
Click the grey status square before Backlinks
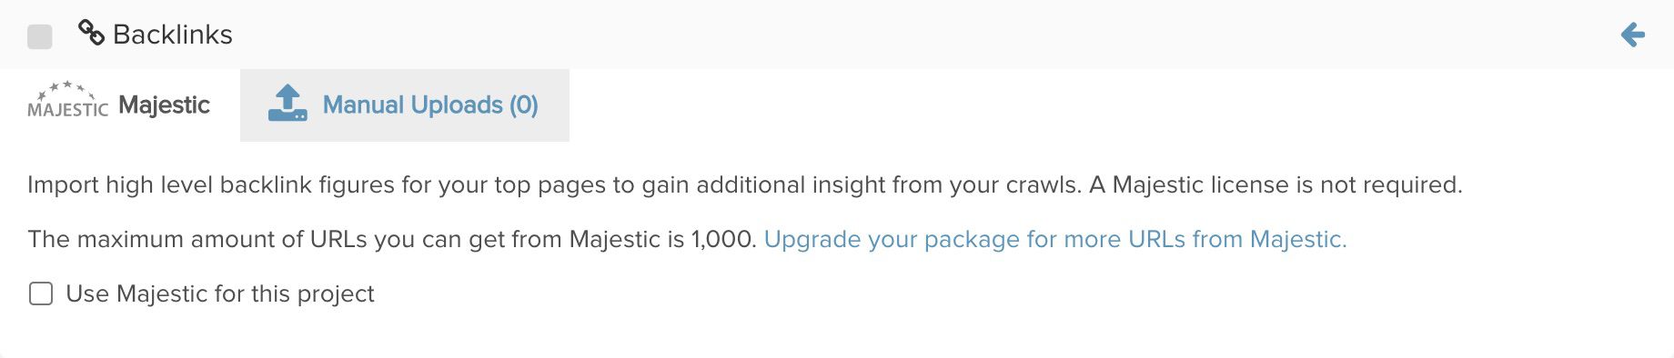pos(40,36)
